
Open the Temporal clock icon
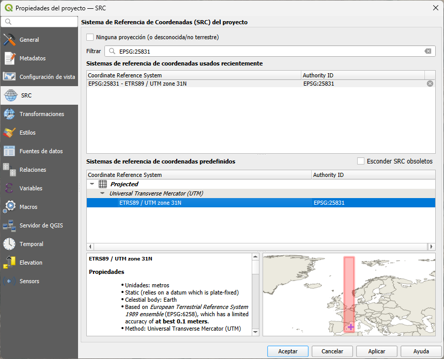coord(9,244)
